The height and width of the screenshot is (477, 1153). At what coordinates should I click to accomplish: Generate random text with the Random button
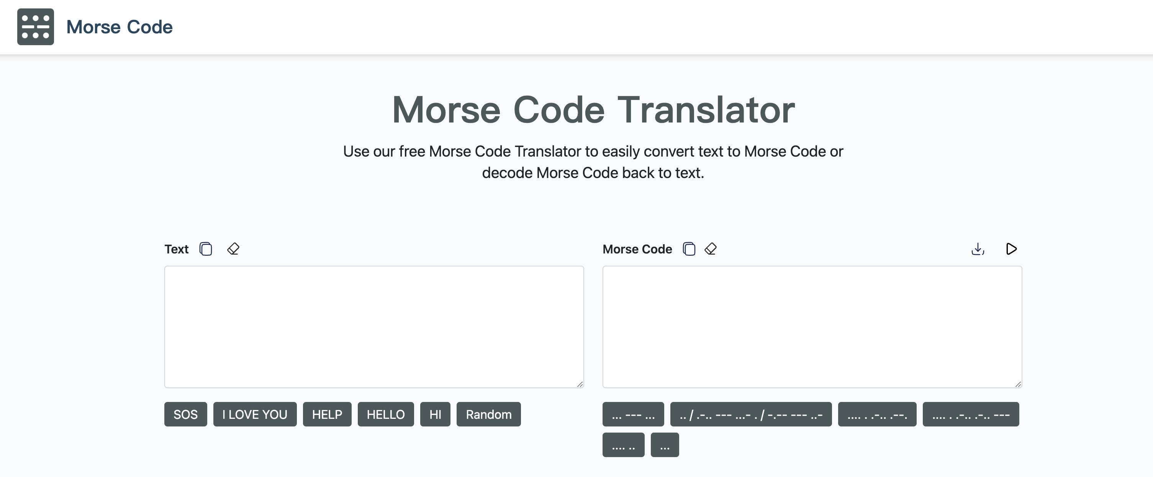tap(488, 414)
